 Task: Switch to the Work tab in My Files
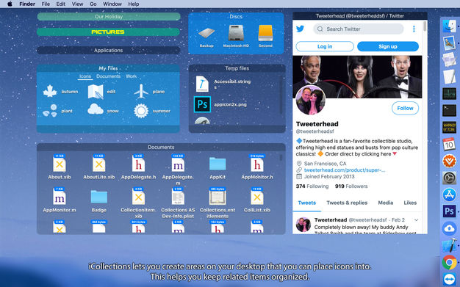click(x=131, y=76)
